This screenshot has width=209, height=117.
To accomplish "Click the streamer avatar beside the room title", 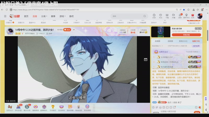I will 10,31.
